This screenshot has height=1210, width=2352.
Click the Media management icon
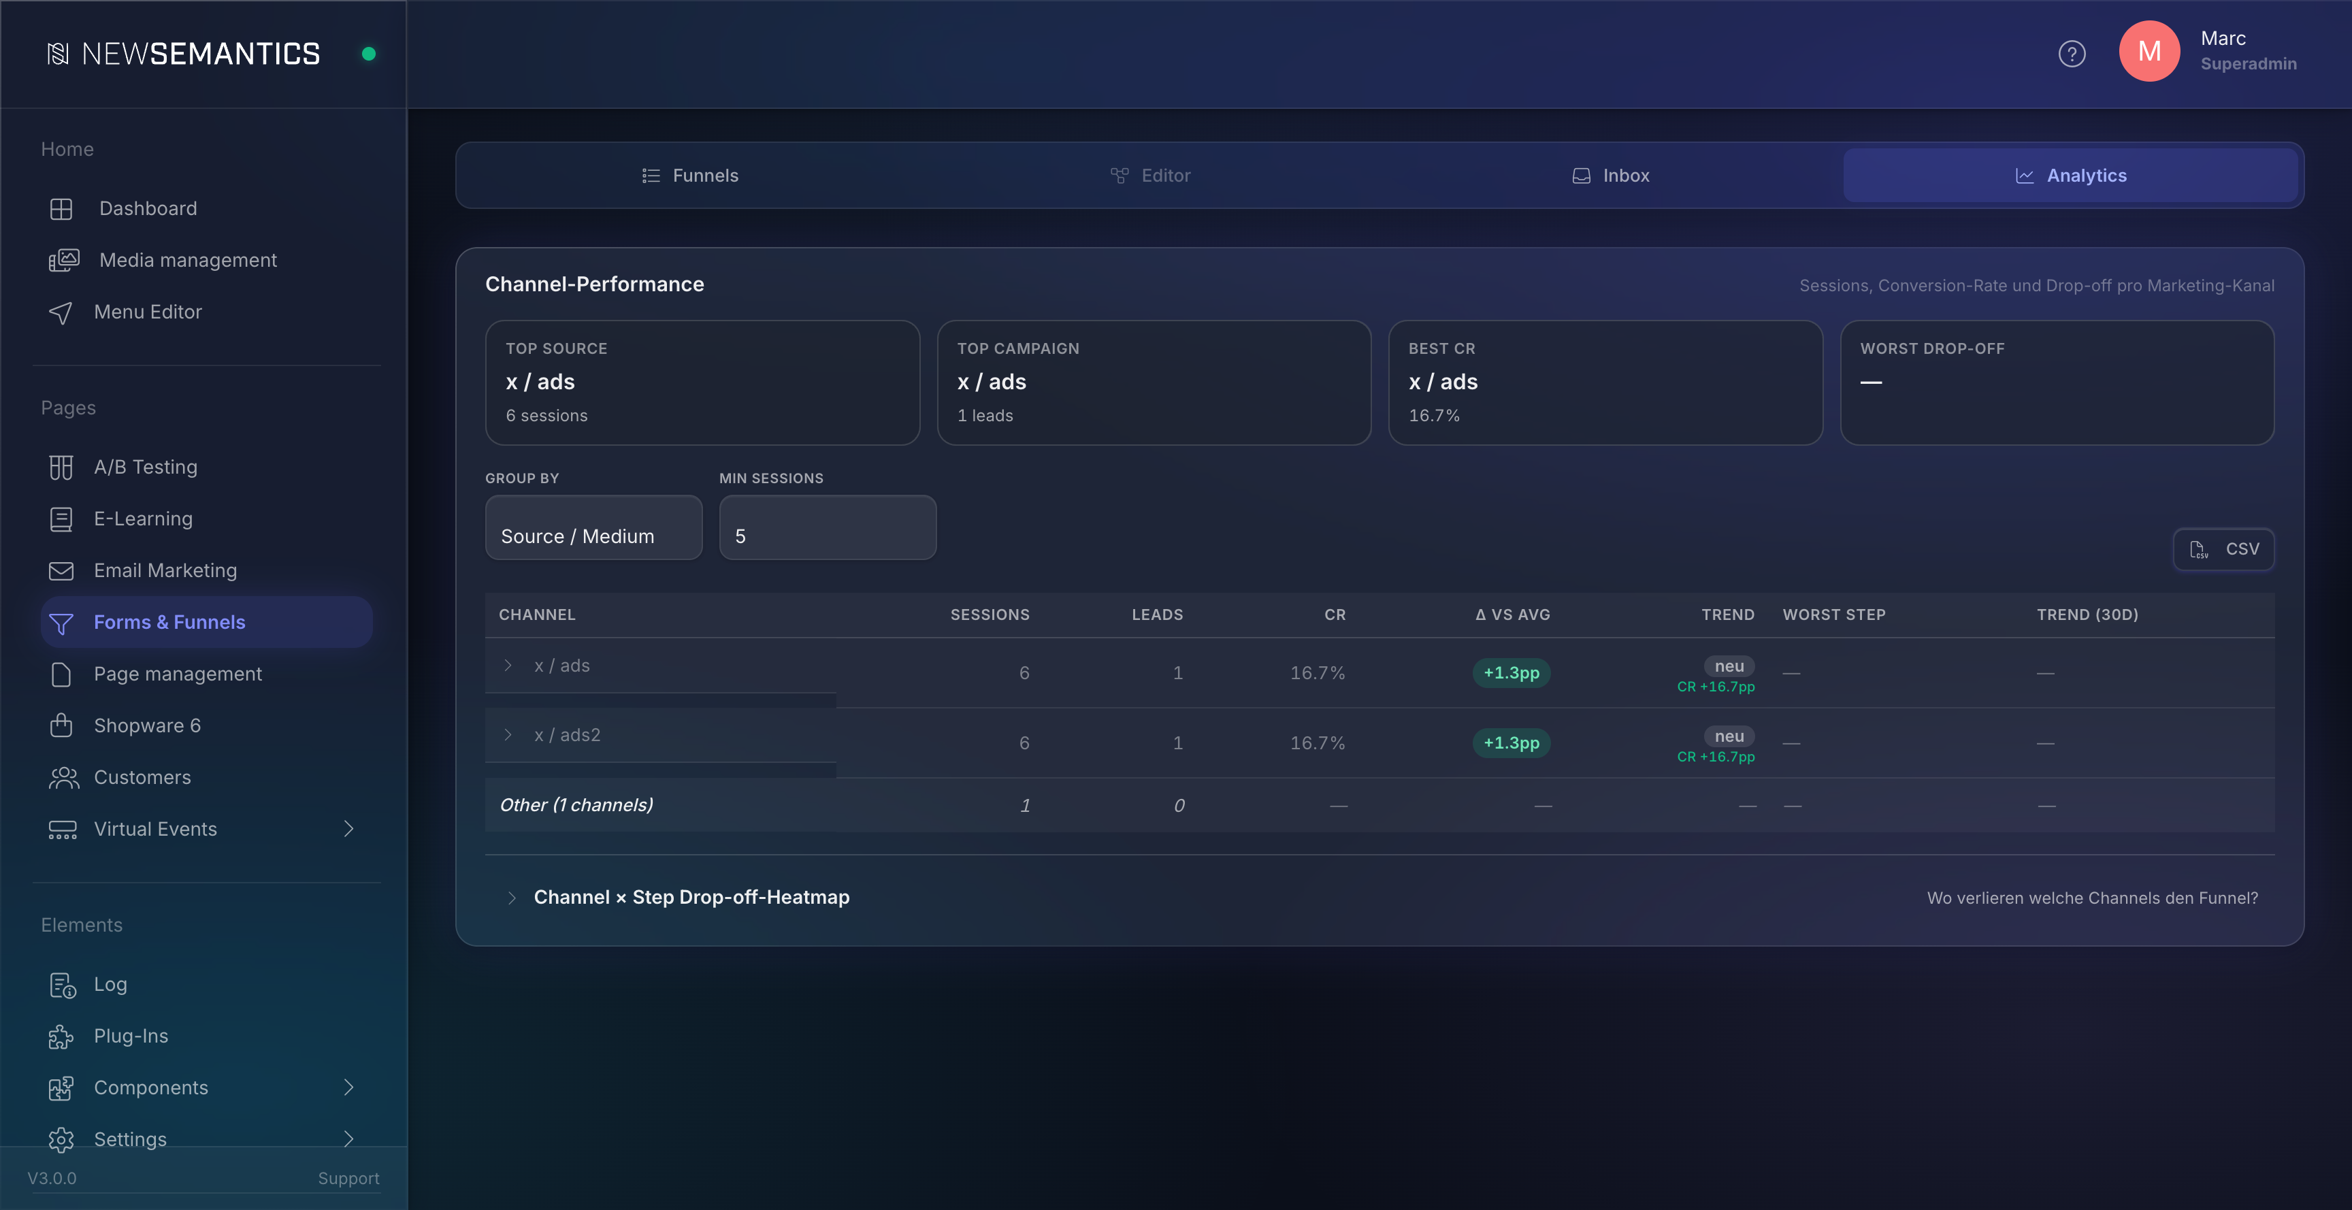[63, 260]
